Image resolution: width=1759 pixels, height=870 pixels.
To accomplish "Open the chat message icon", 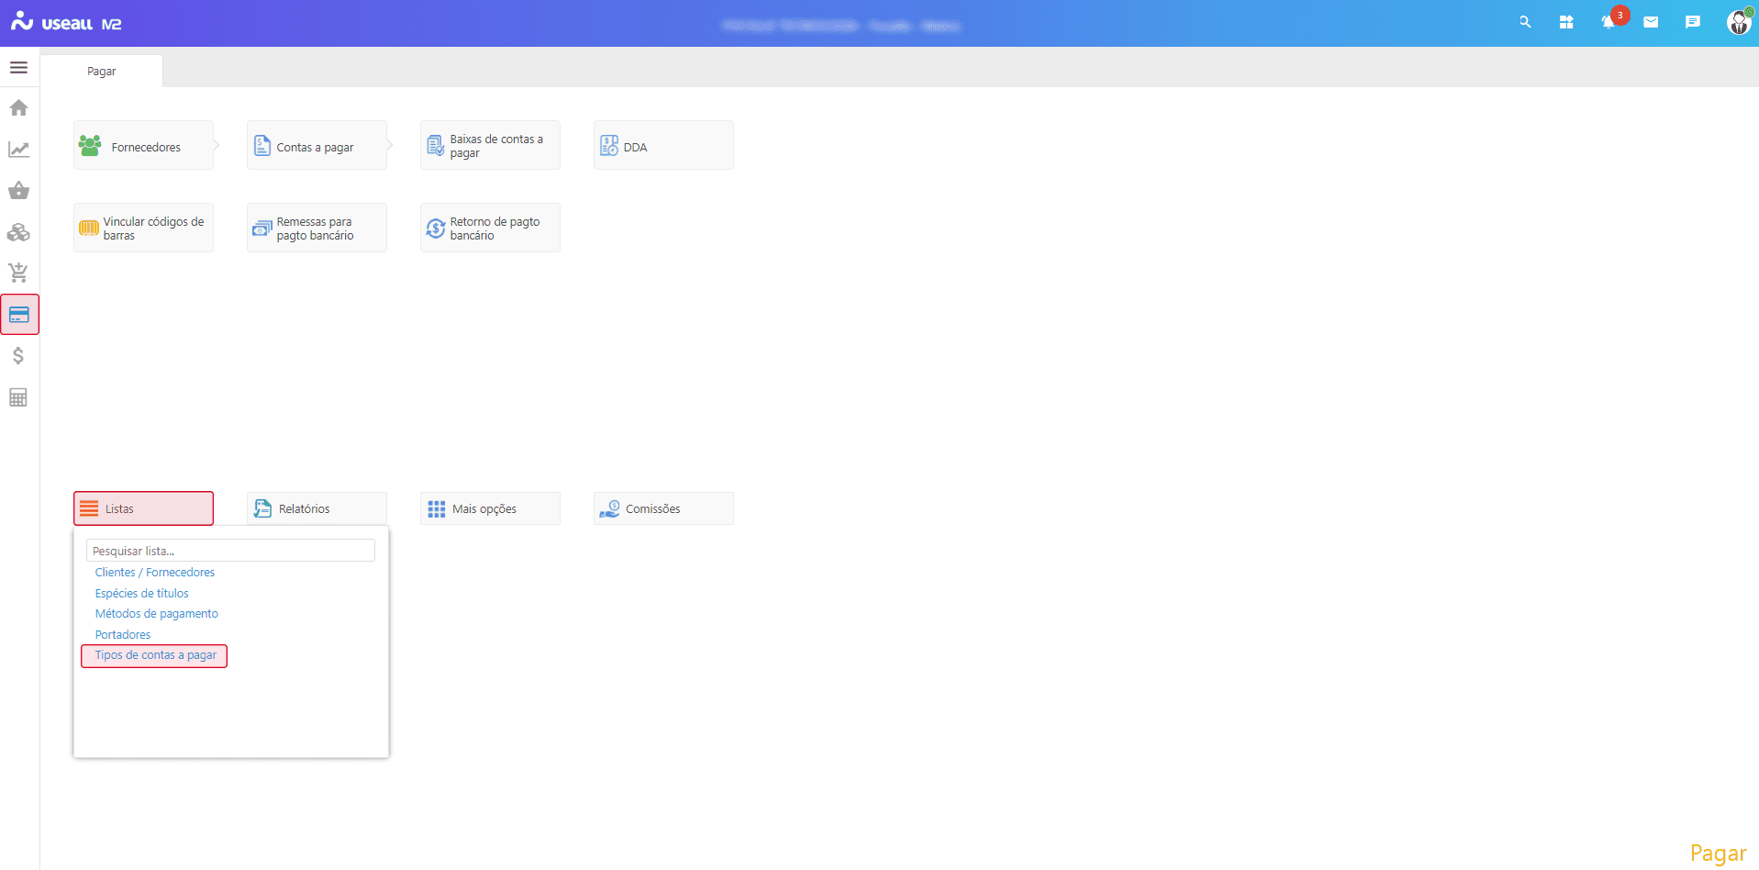I will coord(1693,23).
